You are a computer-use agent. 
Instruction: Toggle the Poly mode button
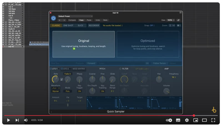68,91
